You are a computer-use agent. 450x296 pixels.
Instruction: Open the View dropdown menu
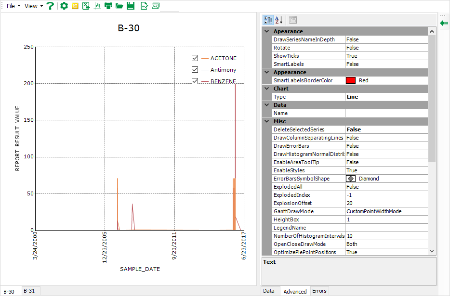tap(34, 6)
